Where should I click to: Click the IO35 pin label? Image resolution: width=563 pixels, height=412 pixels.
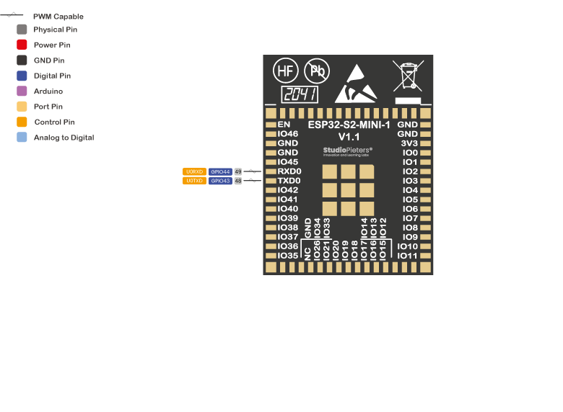(287, 256)
